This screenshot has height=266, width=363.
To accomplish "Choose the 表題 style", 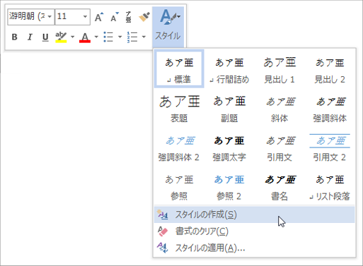I will pyautogui.click(x=179, y=108).
